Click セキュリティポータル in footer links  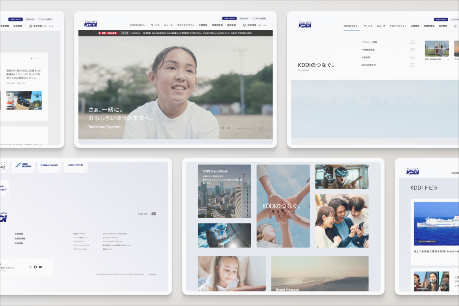(110, 238)
